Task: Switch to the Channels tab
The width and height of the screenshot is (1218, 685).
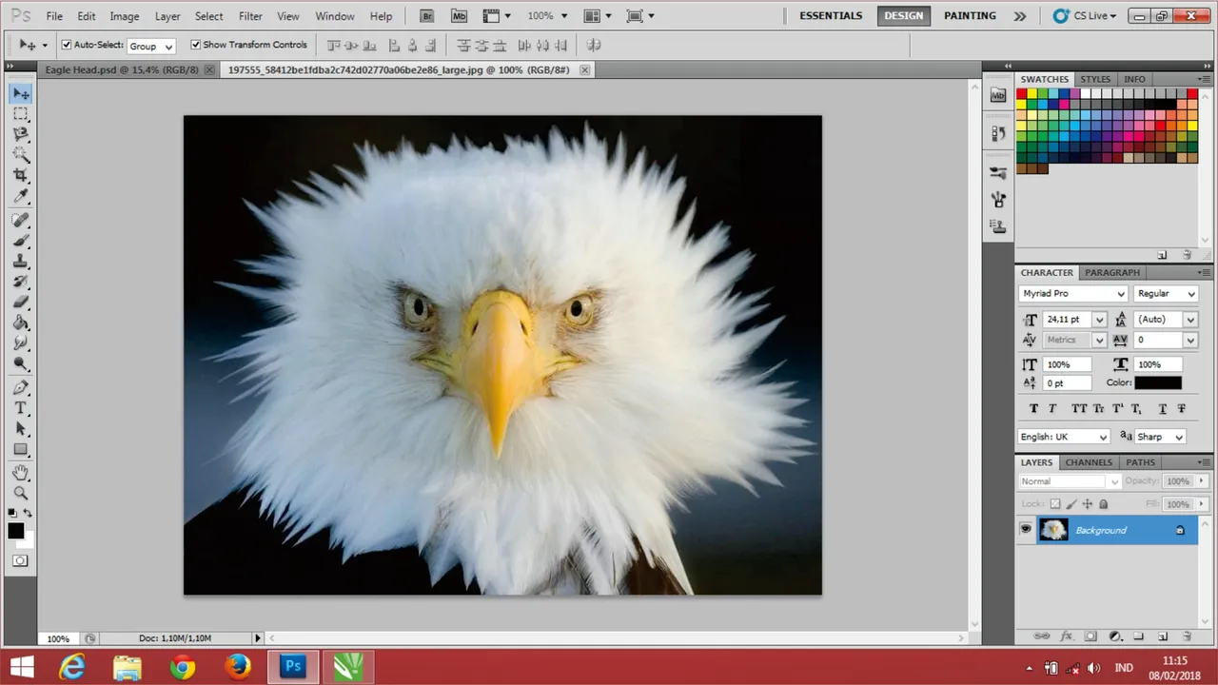Action: click(x=1089, y=462)
